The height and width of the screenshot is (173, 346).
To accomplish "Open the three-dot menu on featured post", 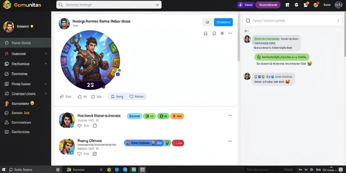I will [x=230, y=33].
